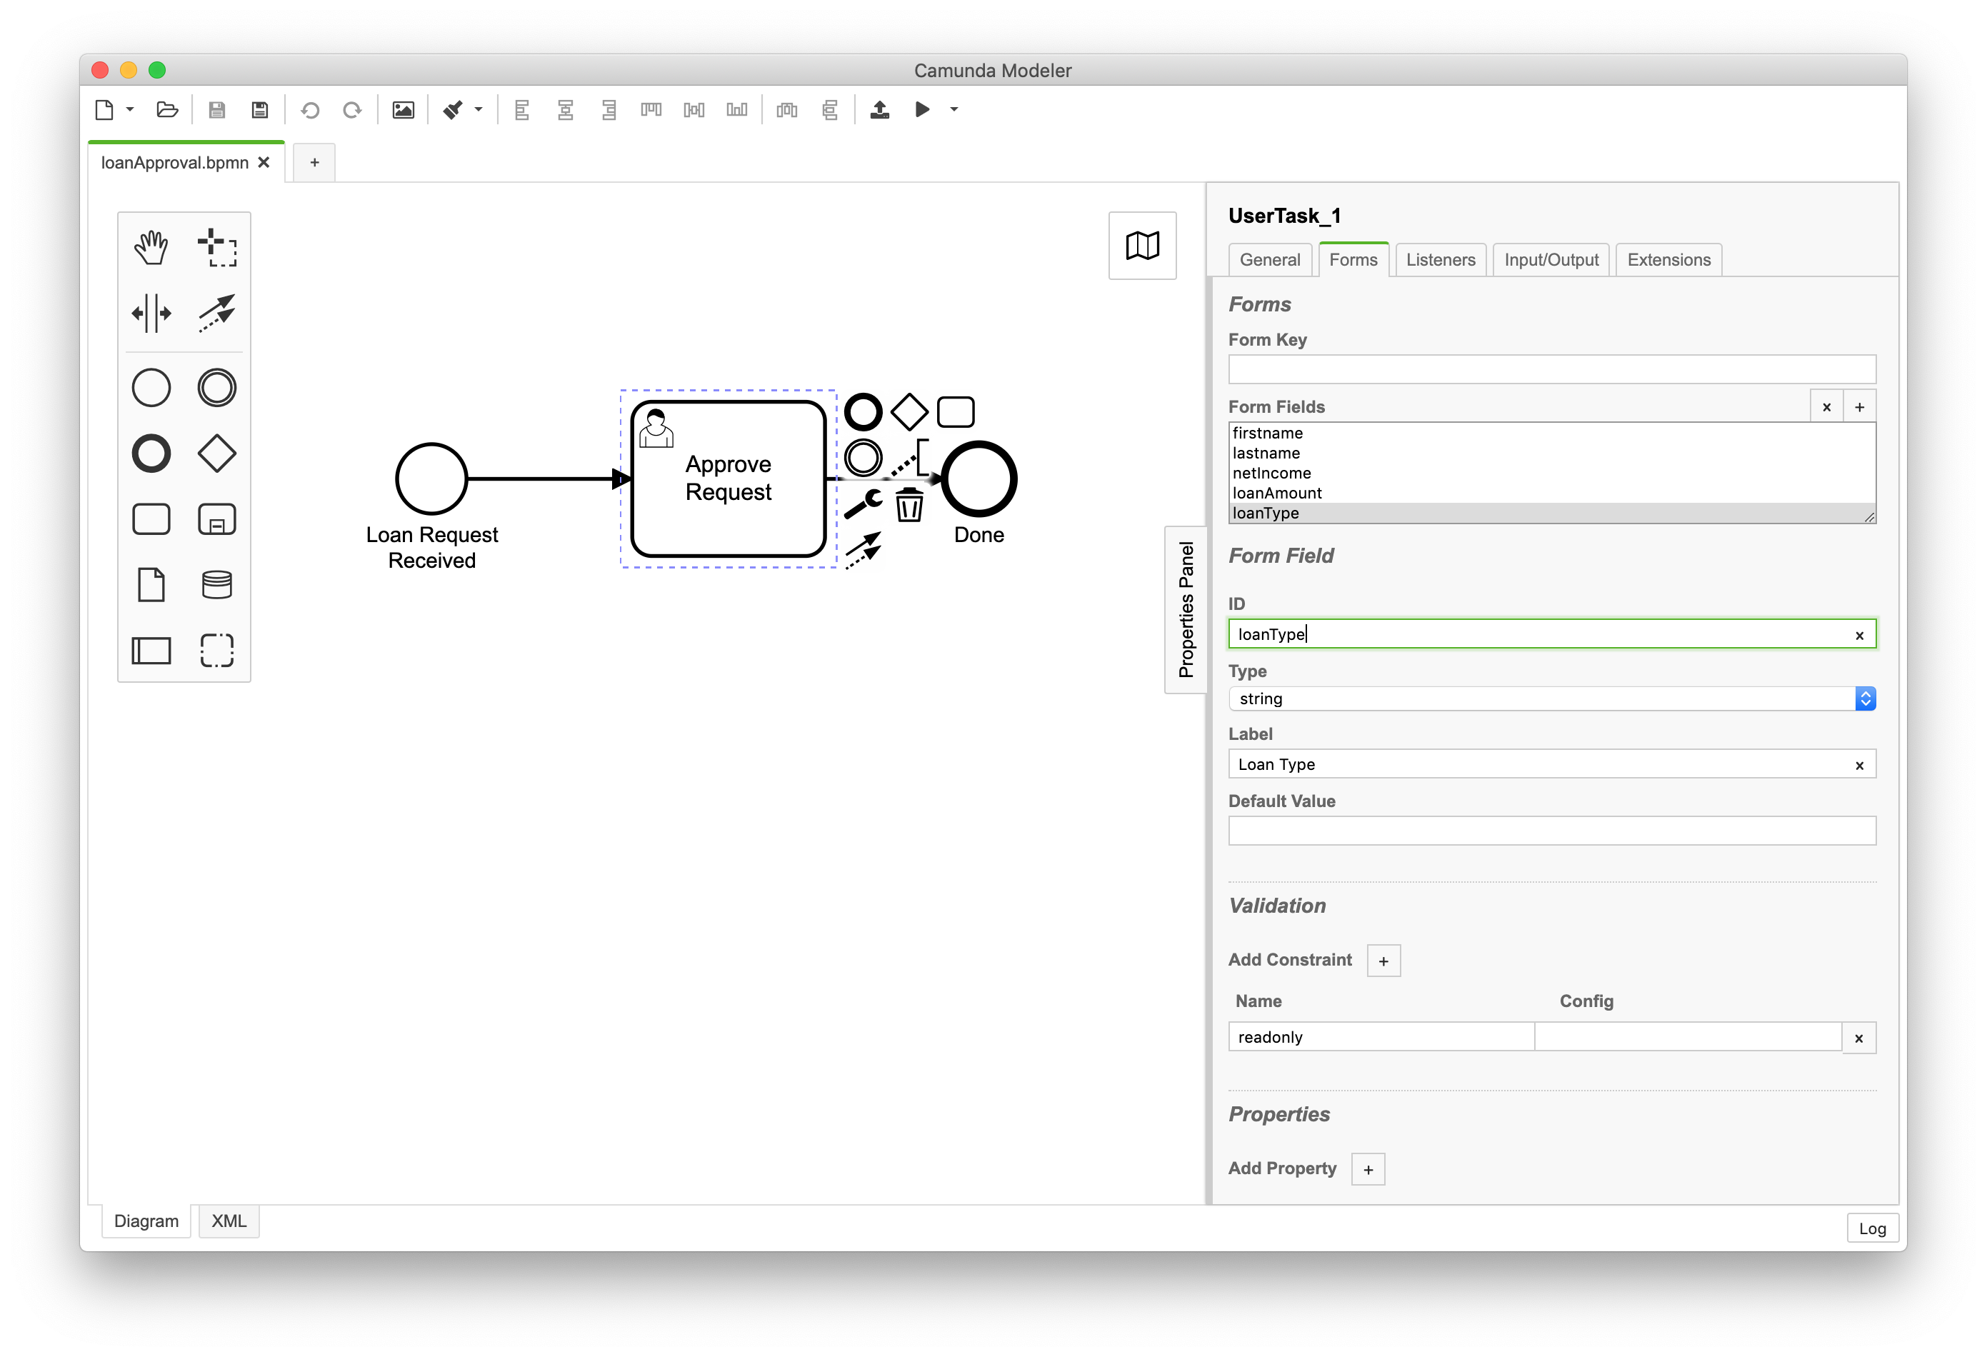
Task: Clear the ID field loanType
Action: tap(1860, 636)
